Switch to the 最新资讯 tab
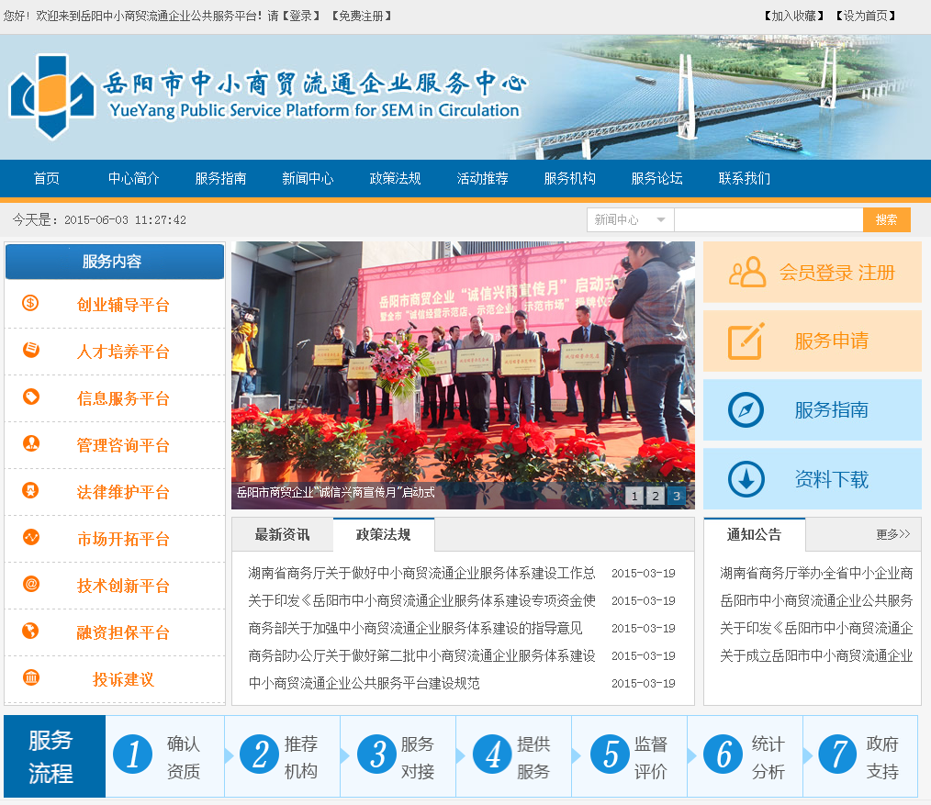Viewport: 931px width, 805px height. click(x=282, y=534)
